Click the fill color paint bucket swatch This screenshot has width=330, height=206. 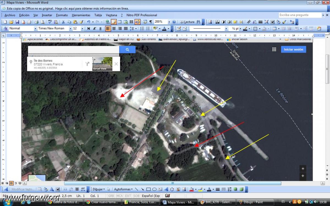click(192, 189)
